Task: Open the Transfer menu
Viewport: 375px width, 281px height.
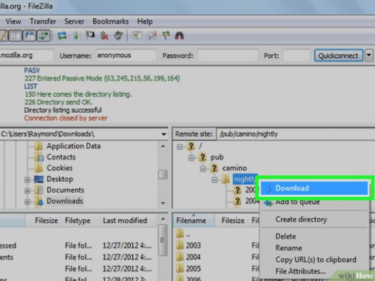Action: pos(43,21)
